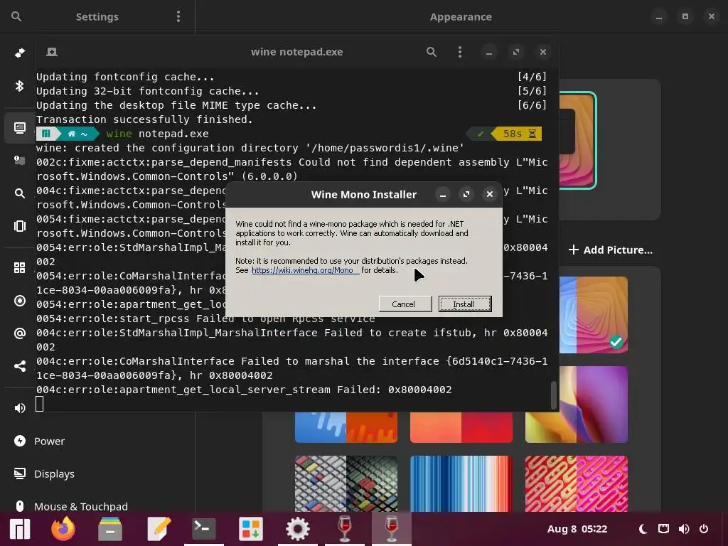Open the network tray icon
This screenshot has width=728, height=546.
point(663,529)
